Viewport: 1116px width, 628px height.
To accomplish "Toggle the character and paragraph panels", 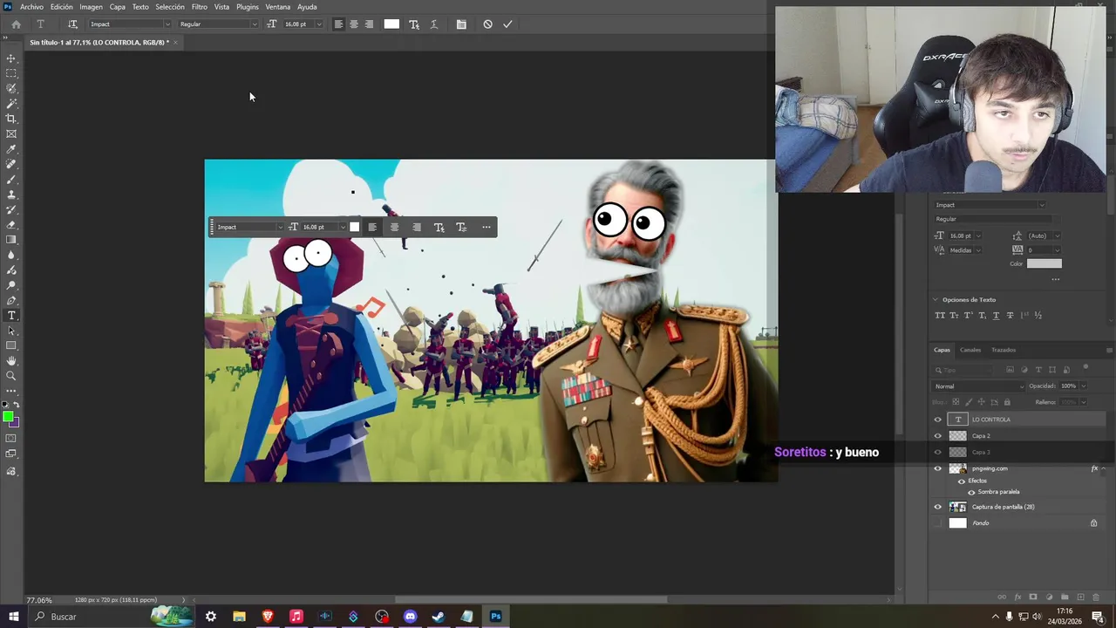I will tap(461, 24).
